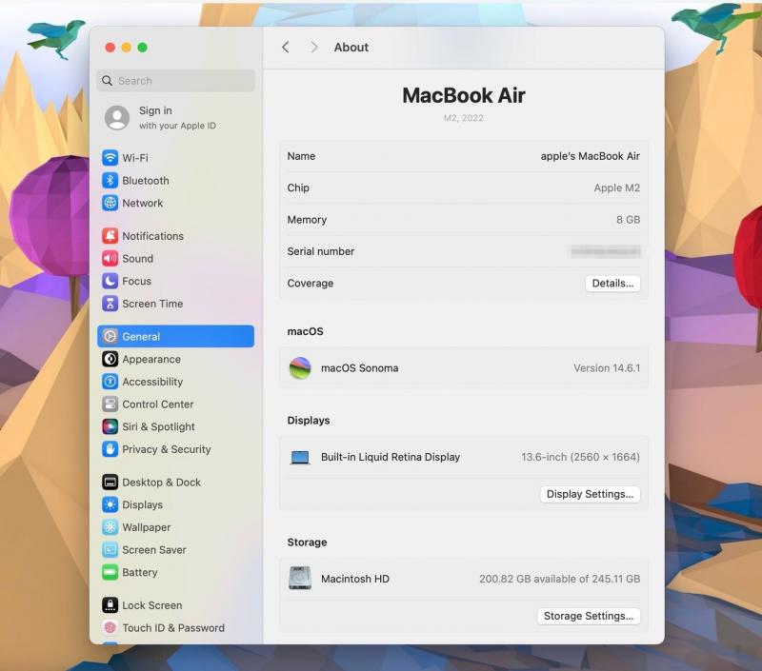
Task: Click the Control Center icon
Action: point(110,404)
